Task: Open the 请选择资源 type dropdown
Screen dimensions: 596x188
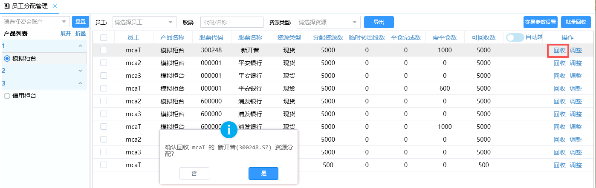Action: pos(328,22)
